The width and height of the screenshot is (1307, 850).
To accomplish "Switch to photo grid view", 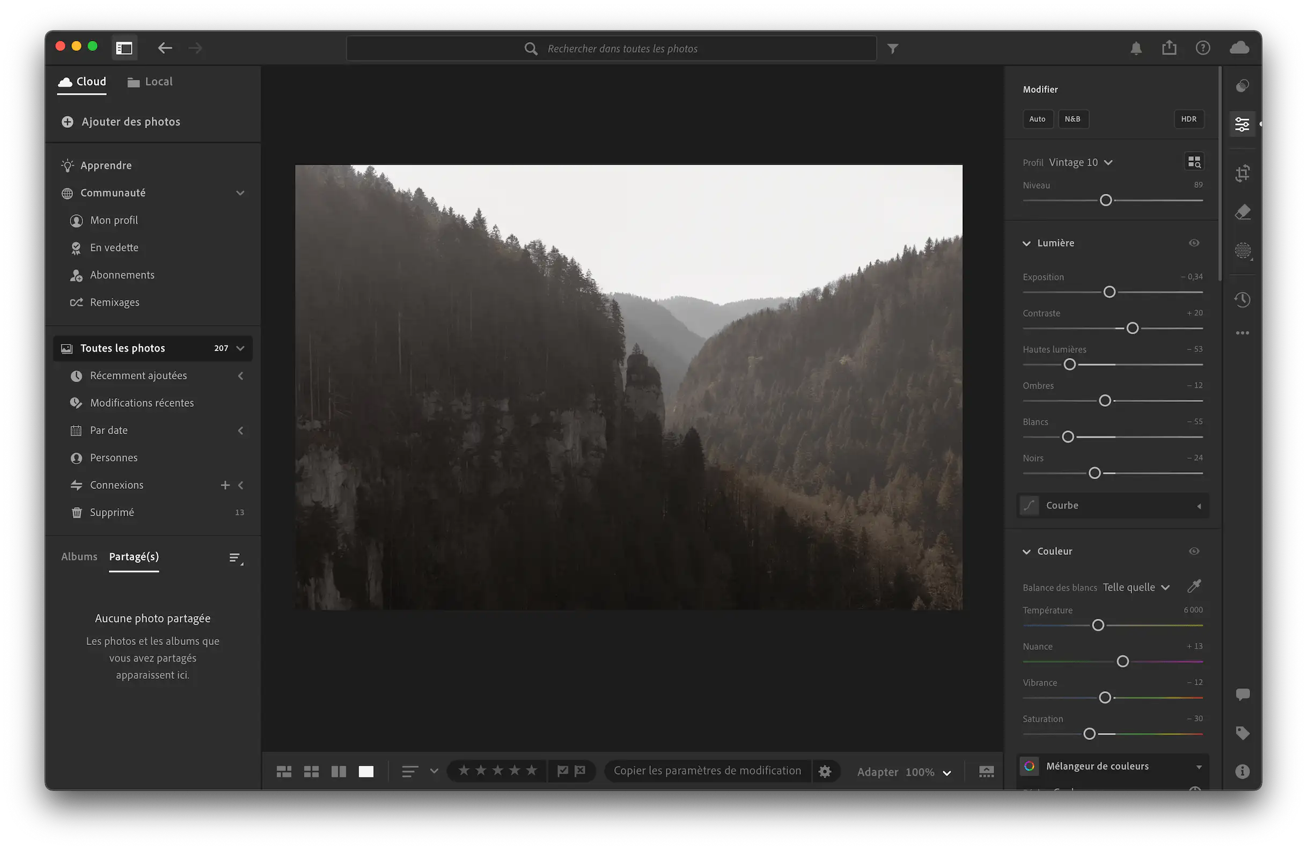I will point(284,772).
